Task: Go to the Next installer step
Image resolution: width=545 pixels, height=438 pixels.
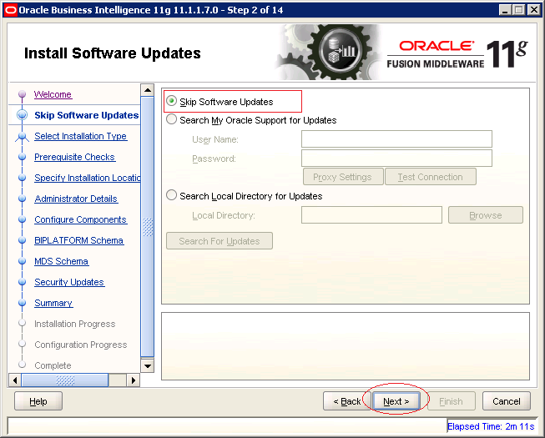Action: (396, 401)
